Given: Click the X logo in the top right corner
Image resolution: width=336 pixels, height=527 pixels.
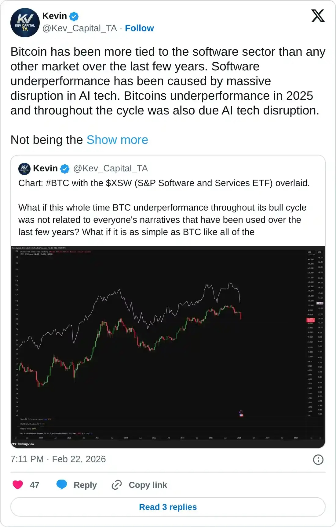Looking at the screenshot, I should pyautogui.click(x=318, y=16).
